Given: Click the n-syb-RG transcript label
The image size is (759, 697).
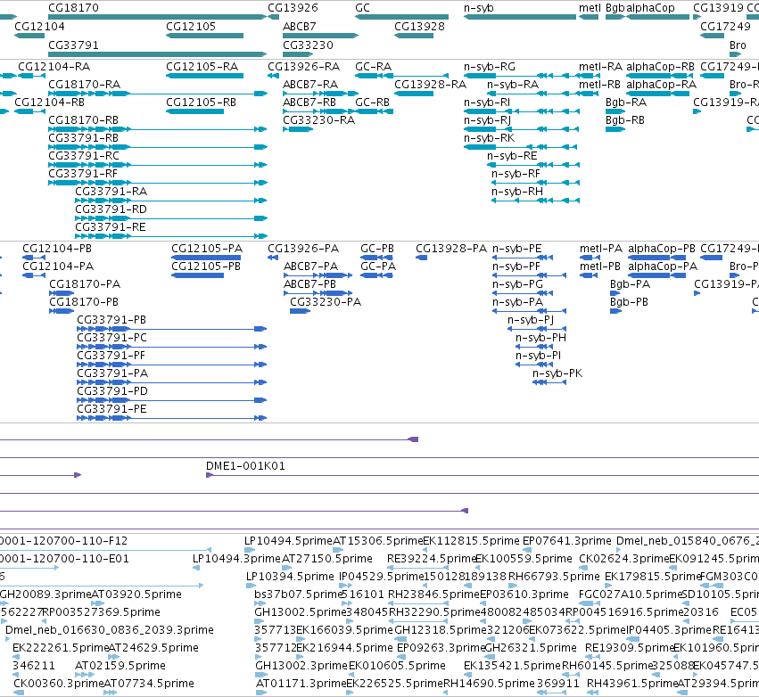Looking at the screenshot, I should [490, 67].
